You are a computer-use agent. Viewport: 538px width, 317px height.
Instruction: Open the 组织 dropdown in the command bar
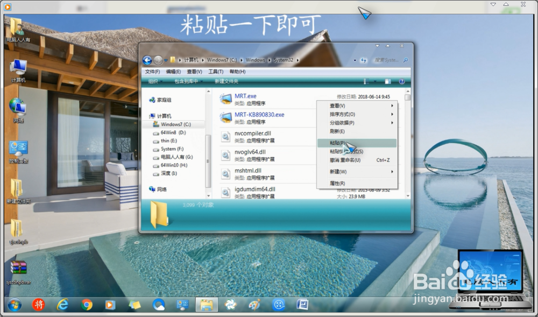[x=155, y=81]
